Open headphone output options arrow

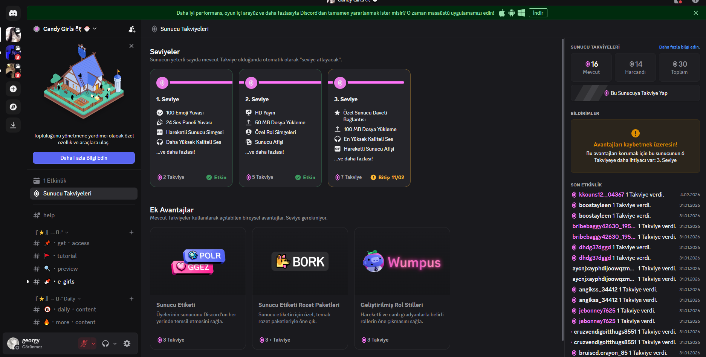click(x=115, y=343)
